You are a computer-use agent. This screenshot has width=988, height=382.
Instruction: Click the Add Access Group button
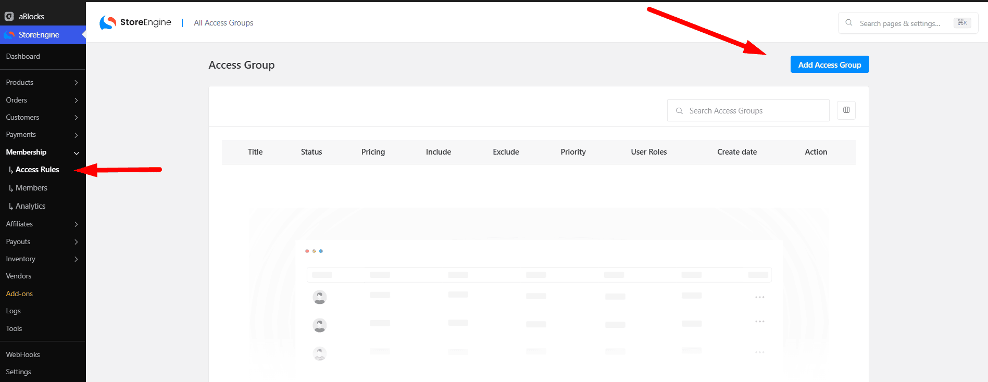point(830,65)
